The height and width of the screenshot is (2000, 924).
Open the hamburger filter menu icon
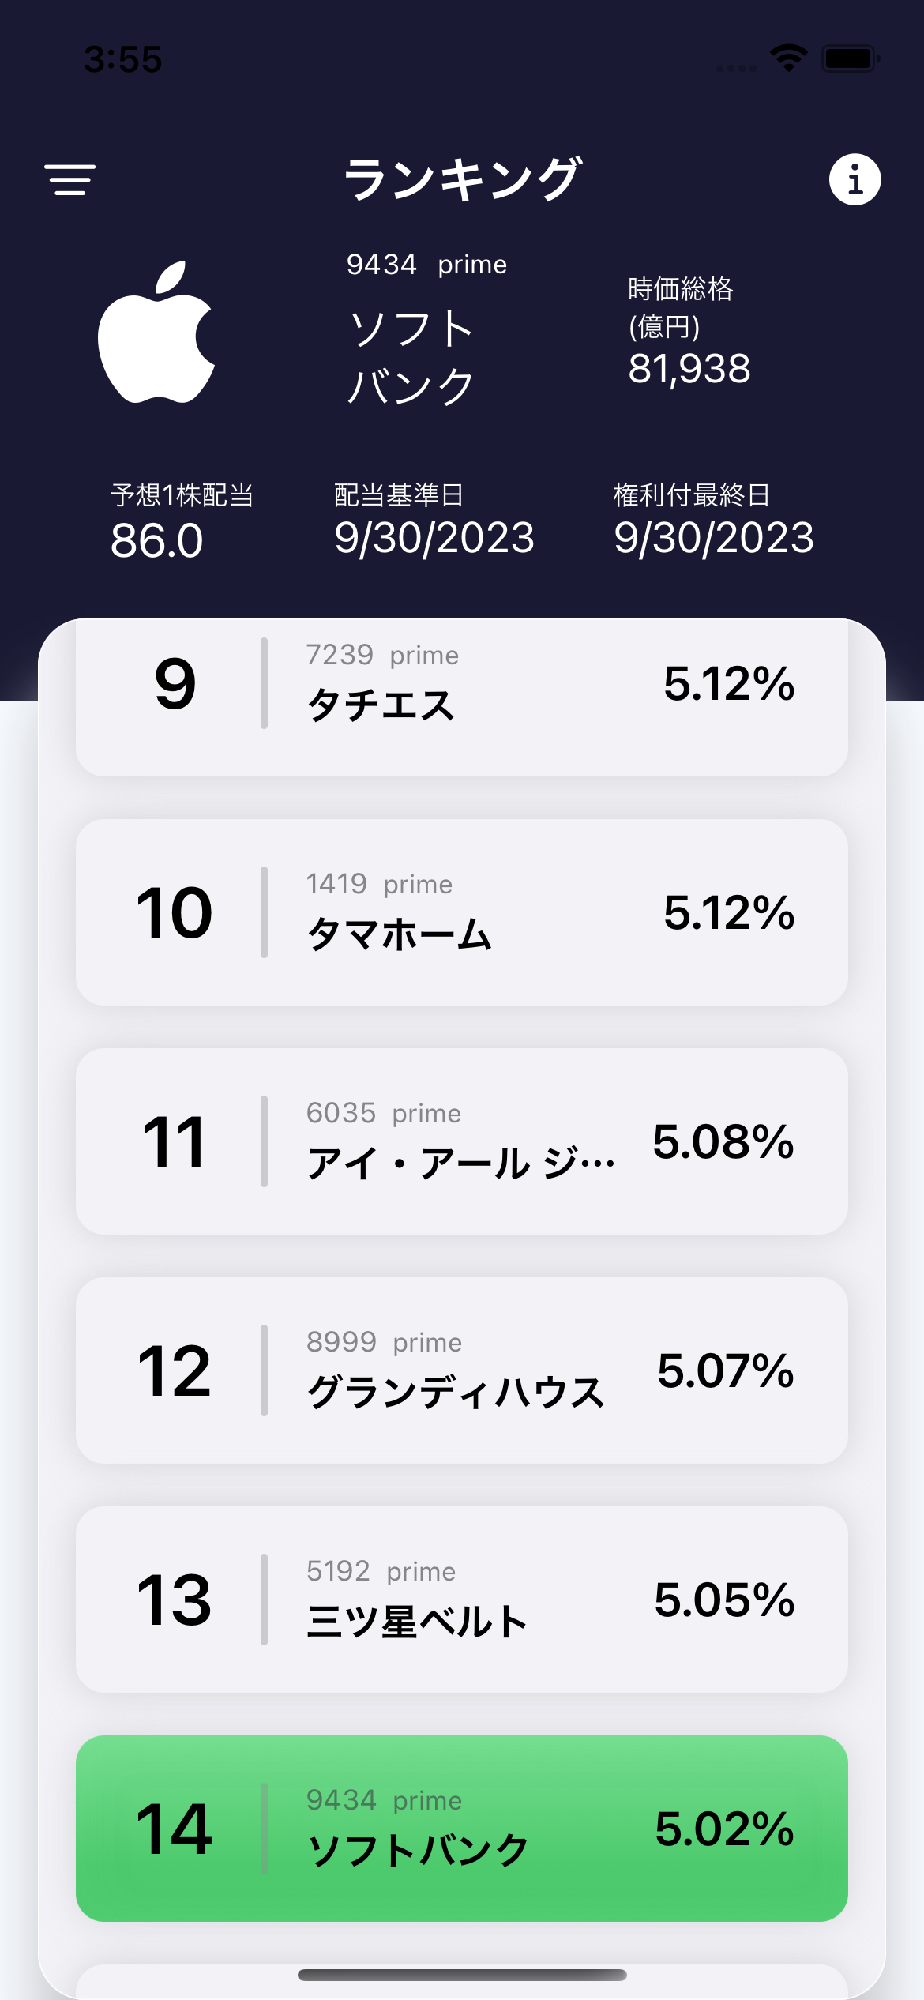tap(70, 179)
